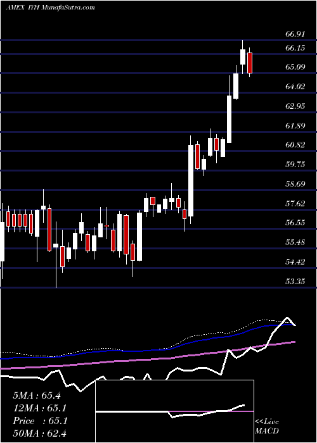
Task: Click the 58.69 price axis label
Action: [x=295, y=184]
